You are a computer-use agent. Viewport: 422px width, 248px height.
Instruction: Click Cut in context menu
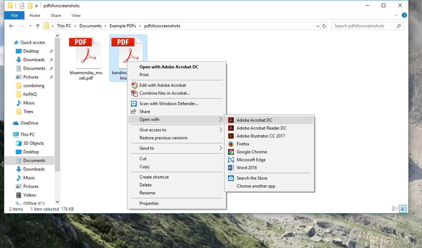pos(177,159)
